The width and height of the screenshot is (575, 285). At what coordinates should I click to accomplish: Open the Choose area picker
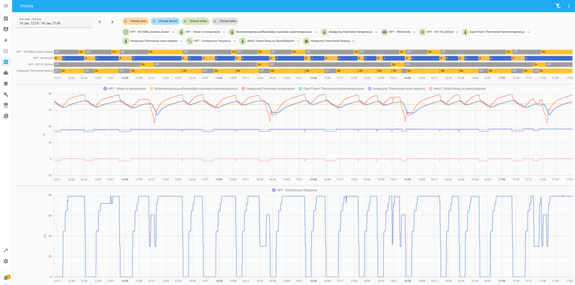click(135, 22)
